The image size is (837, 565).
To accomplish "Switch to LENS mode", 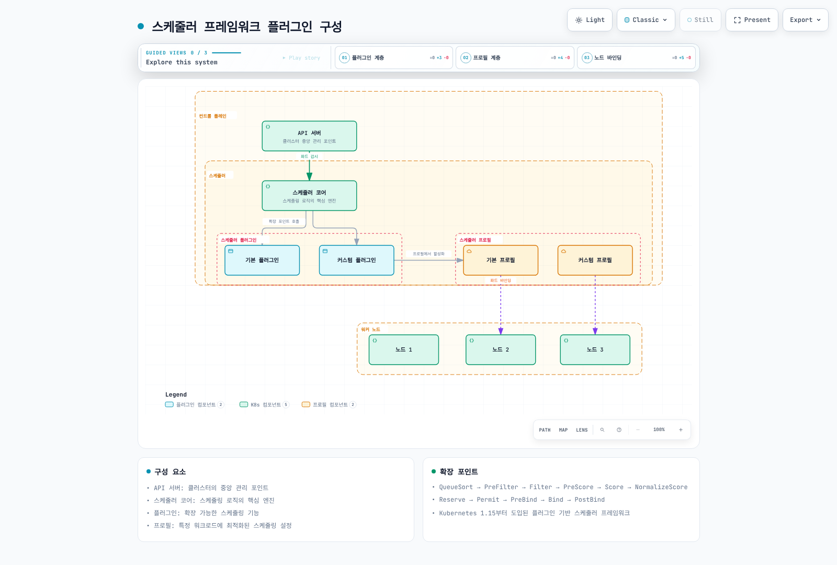I will 582,430.
